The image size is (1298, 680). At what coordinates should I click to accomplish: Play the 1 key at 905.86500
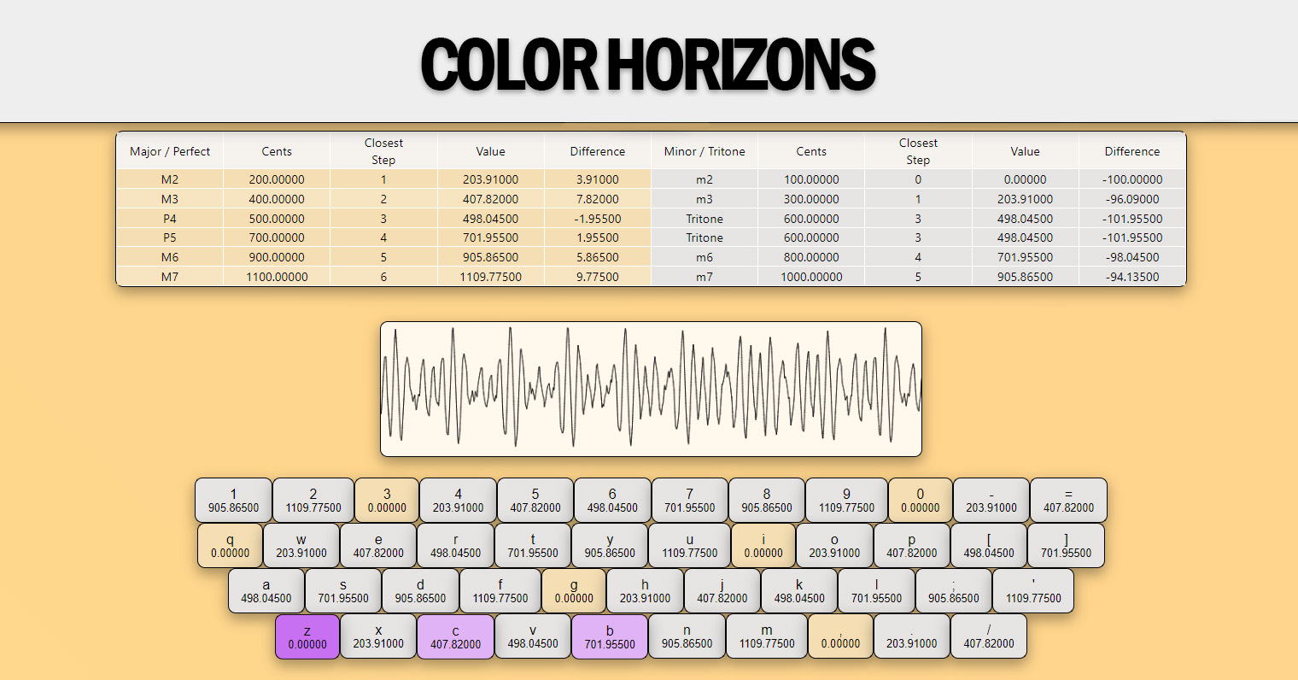tap(233, 501)
